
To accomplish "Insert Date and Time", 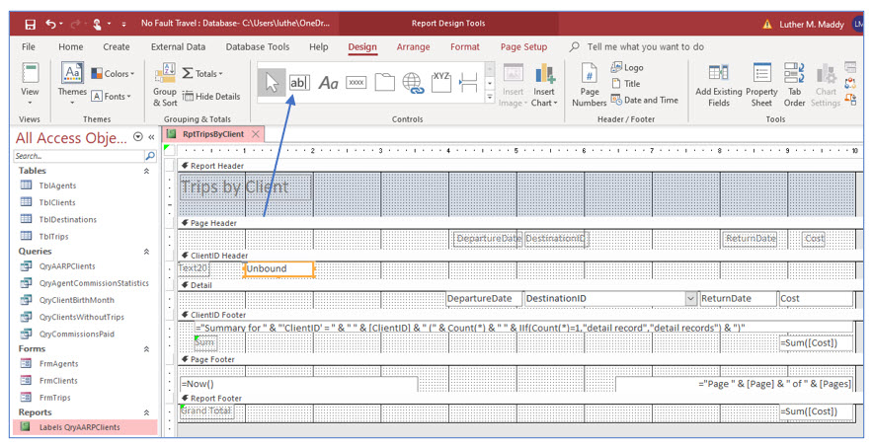I will coord(645,101).
